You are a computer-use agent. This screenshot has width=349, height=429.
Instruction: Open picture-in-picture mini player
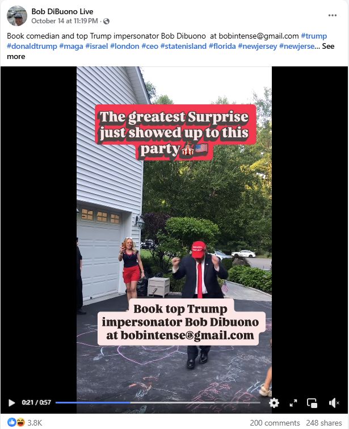click(312, 403)
